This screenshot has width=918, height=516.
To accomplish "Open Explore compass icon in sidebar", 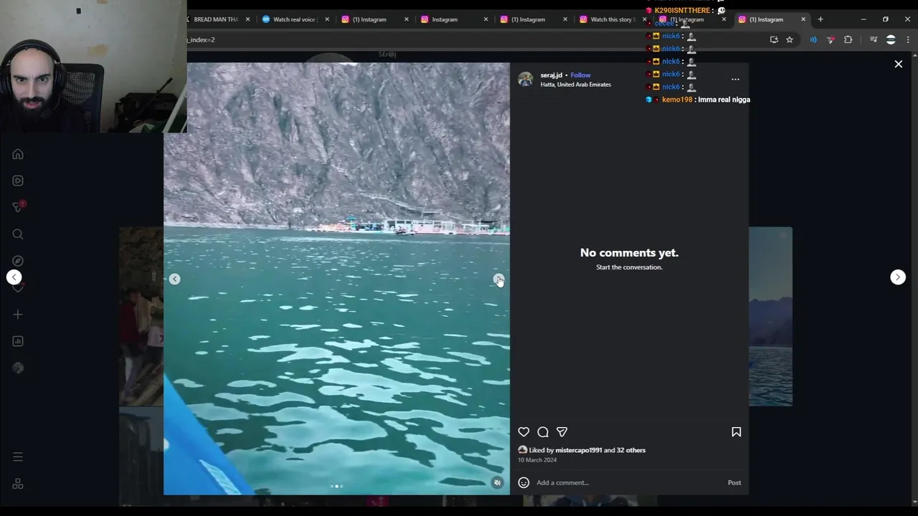I will (x=18, y=261).
